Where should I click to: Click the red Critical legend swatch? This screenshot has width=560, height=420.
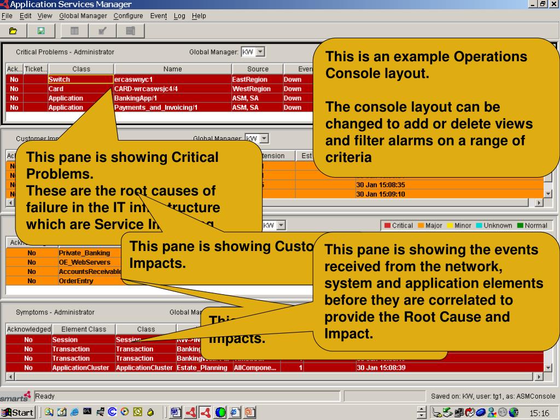388,226
